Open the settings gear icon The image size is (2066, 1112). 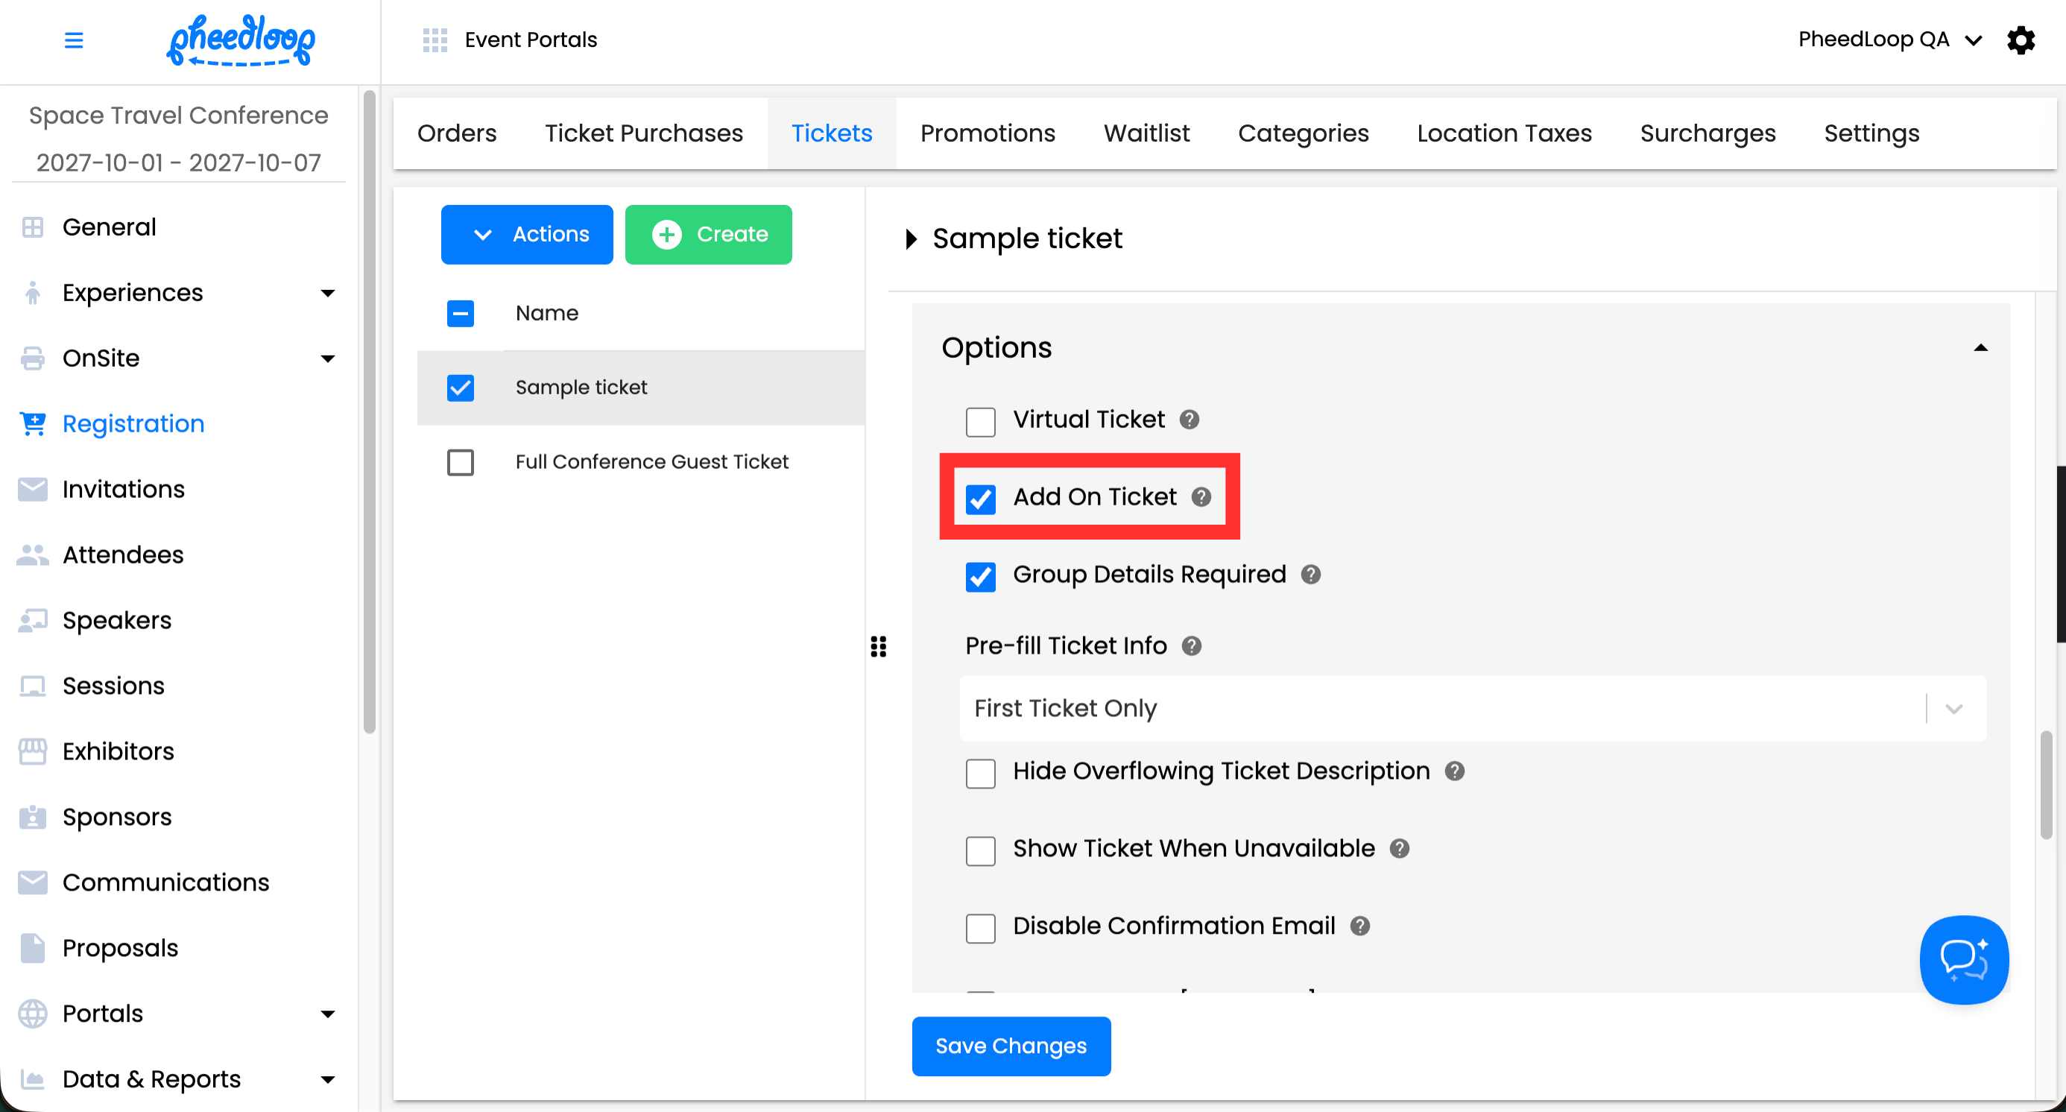pos(2021,40)
